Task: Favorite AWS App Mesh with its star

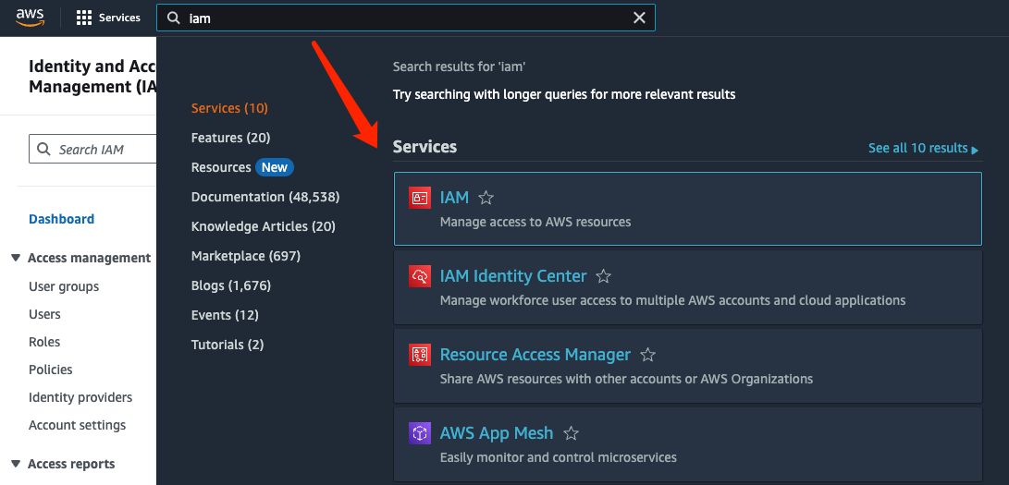Action: 570,433
